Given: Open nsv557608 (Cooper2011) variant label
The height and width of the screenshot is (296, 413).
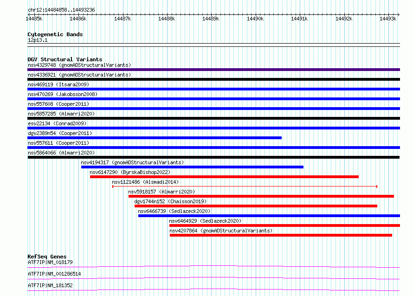Looking at the screenshot, I should click(58, 104).
